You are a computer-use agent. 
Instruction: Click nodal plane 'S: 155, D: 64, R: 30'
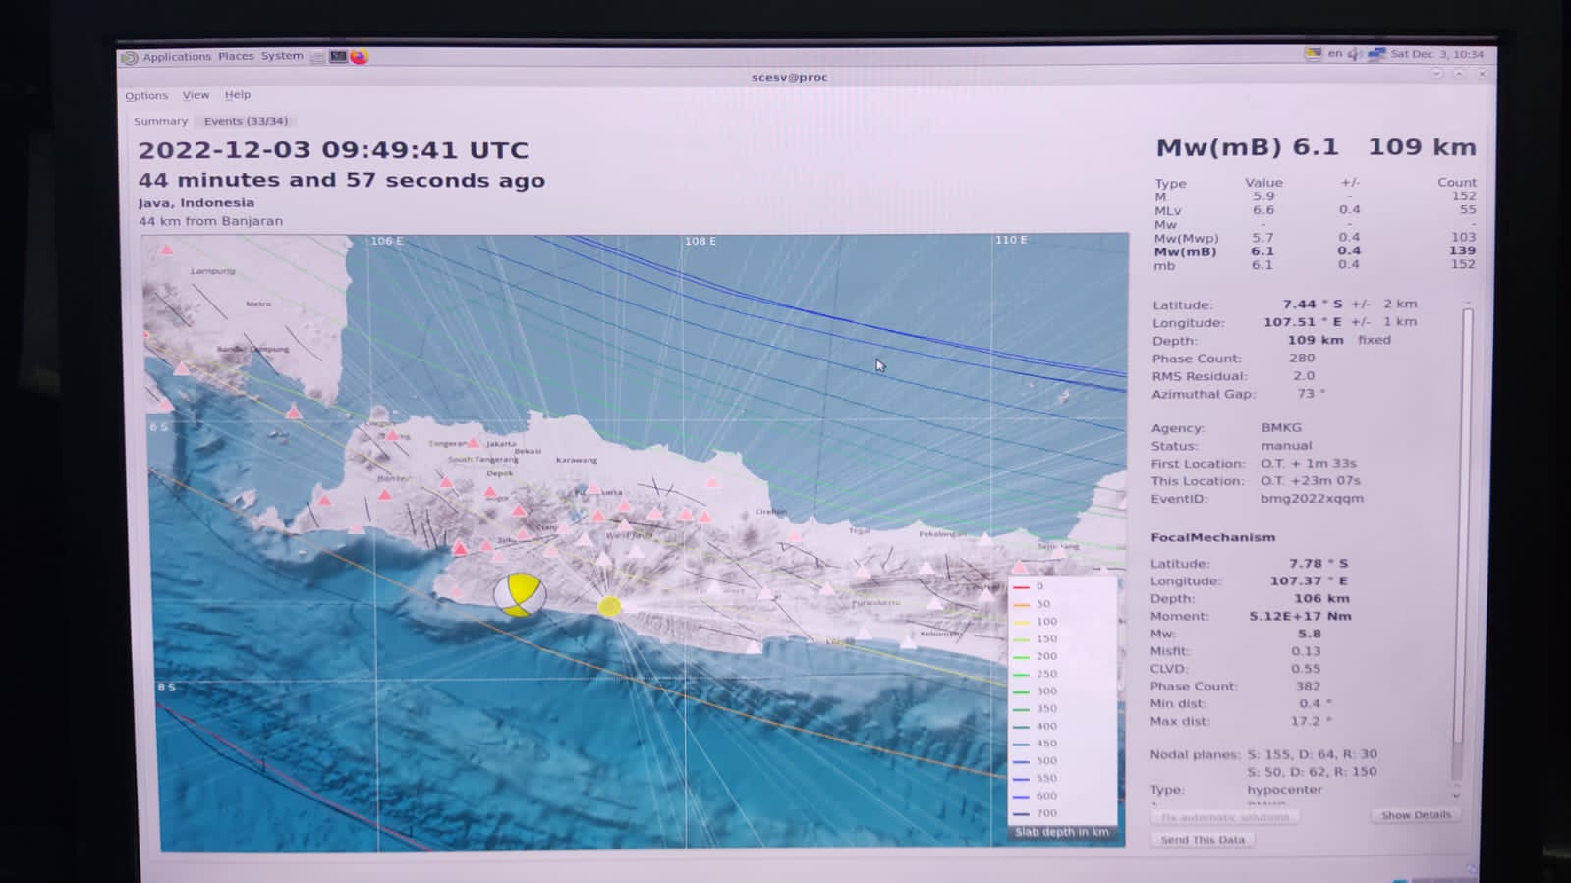(1312, 754)
